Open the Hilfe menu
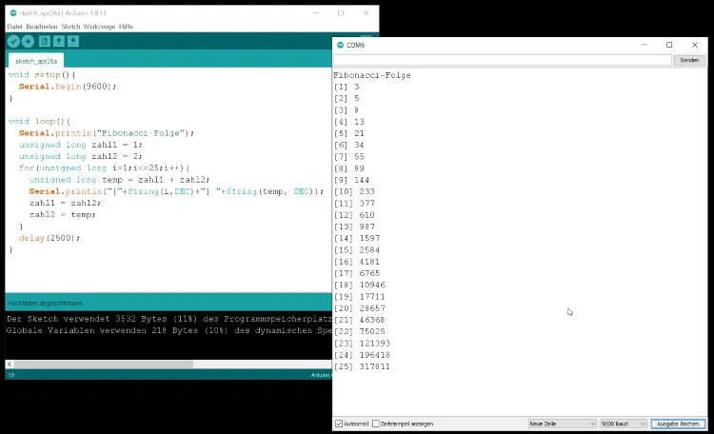Viewport: 714px width, 434px height. 126,27
